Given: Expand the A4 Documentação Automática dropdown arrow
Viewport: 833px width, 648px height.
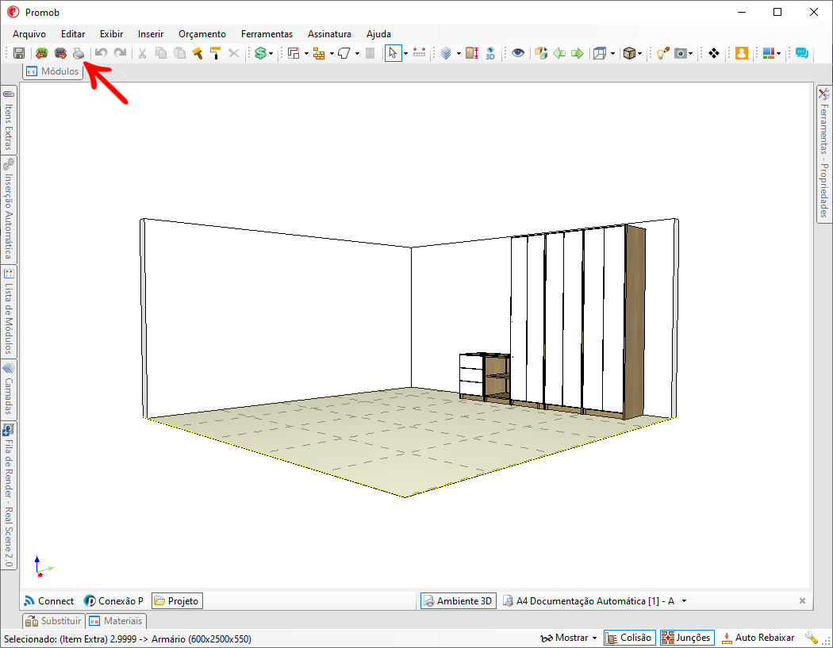Looking at the screenshot, I should point(684,601).
